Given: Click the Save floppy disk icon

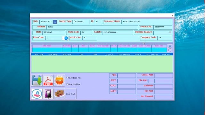Looking at the screenshot, I should click(x=37, y=80).
